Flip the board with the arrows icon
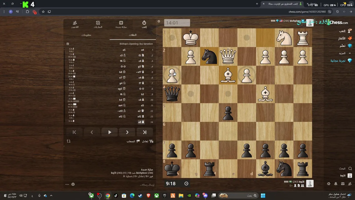Viewport: 355px width, 200px height. [69, 141]
